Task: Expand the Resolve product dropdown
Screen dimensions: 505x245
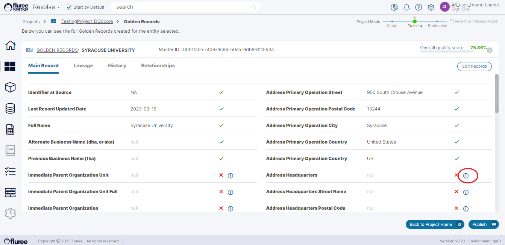Action: click(47, 7)
